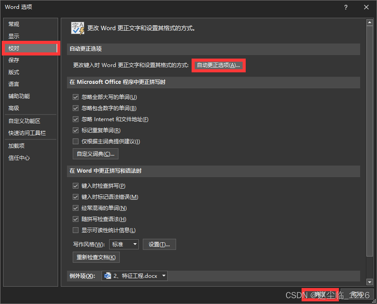Open the 信任中心 category
Screen dimensions: 377x304
tap(31, 158)
